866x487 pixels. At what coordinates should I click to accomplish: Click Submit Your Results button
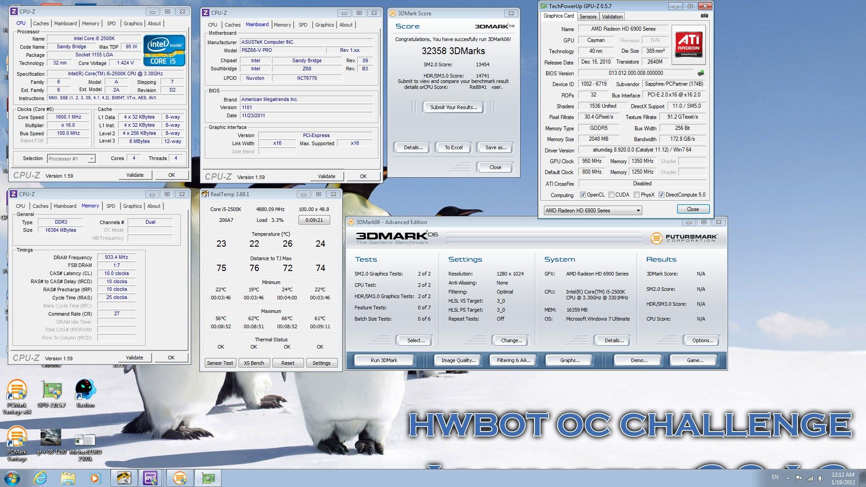[x=453, y=107]
